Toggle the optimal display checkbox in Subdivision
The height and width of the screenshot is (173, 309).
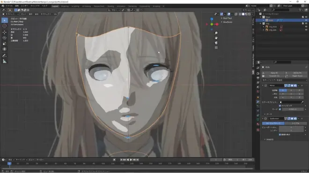pyautogui.click(x=280, y=134)
